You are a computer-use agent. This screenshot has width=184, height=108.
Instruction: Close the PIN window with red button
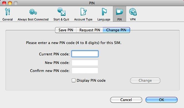click(x=4, y=3)
